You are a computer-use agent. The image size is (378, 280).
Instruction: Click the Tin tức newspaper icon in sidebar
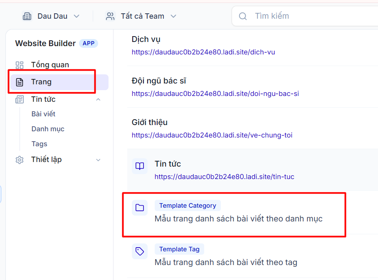[x=20, y=99]
